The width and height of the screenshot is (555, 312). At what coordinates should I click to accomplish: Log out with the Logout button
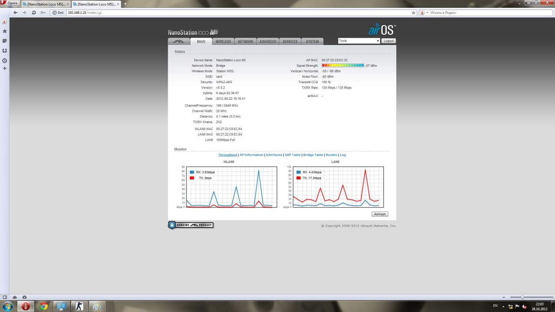[388, 41]
